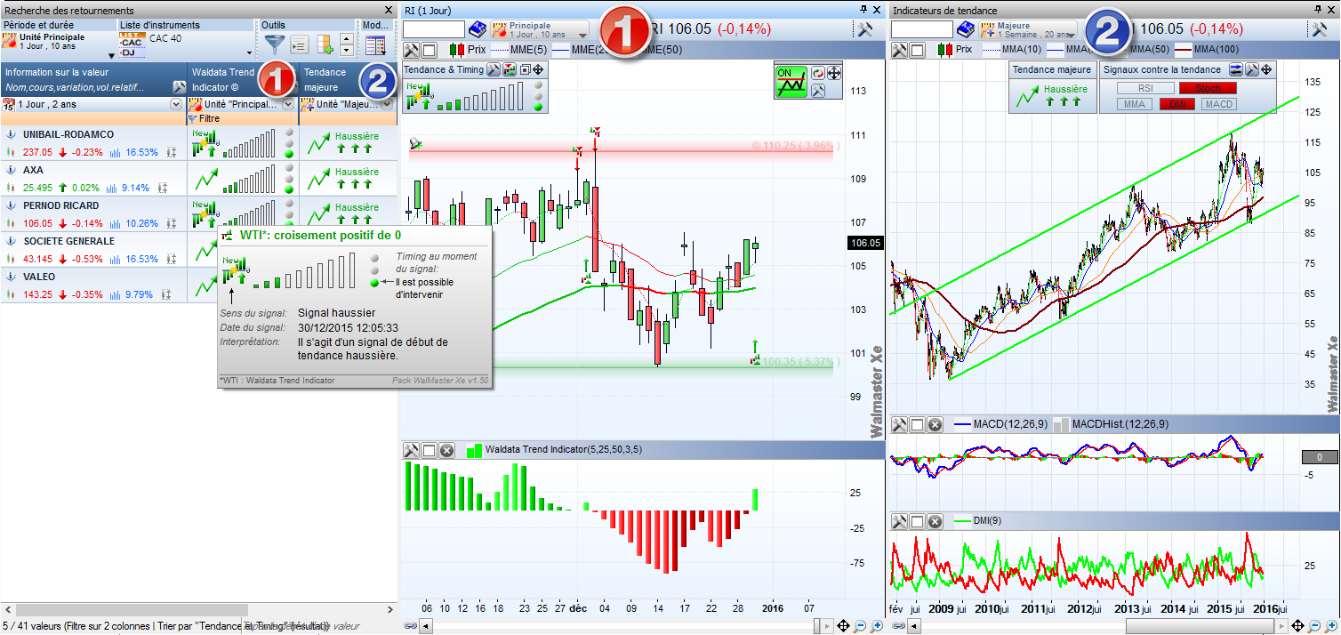Expand the '1 Jour , 2 ans' dropdown

pyautogui.click(x=175, y=104)
